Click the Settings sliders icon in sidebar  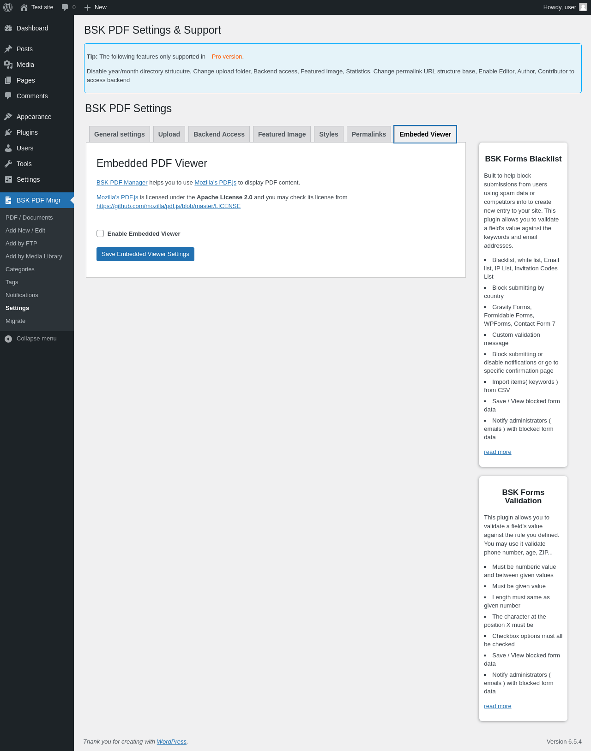pos(8,179)
